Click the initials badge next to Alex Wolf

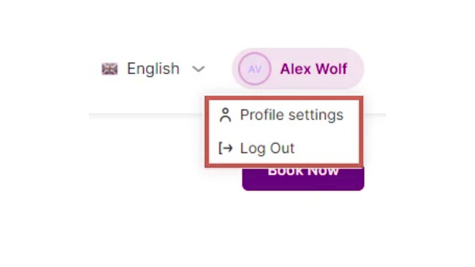click(x=254, y=69)
